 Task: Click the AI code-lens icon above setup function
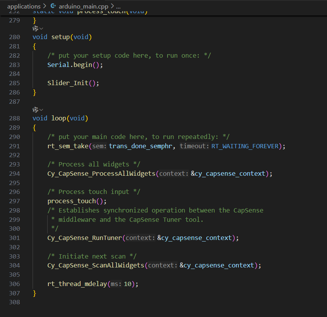point(35,28)
